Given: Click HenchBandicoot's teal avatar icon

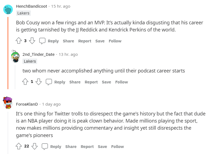Looking at the screenshot, I should click(x=8, y=9).
